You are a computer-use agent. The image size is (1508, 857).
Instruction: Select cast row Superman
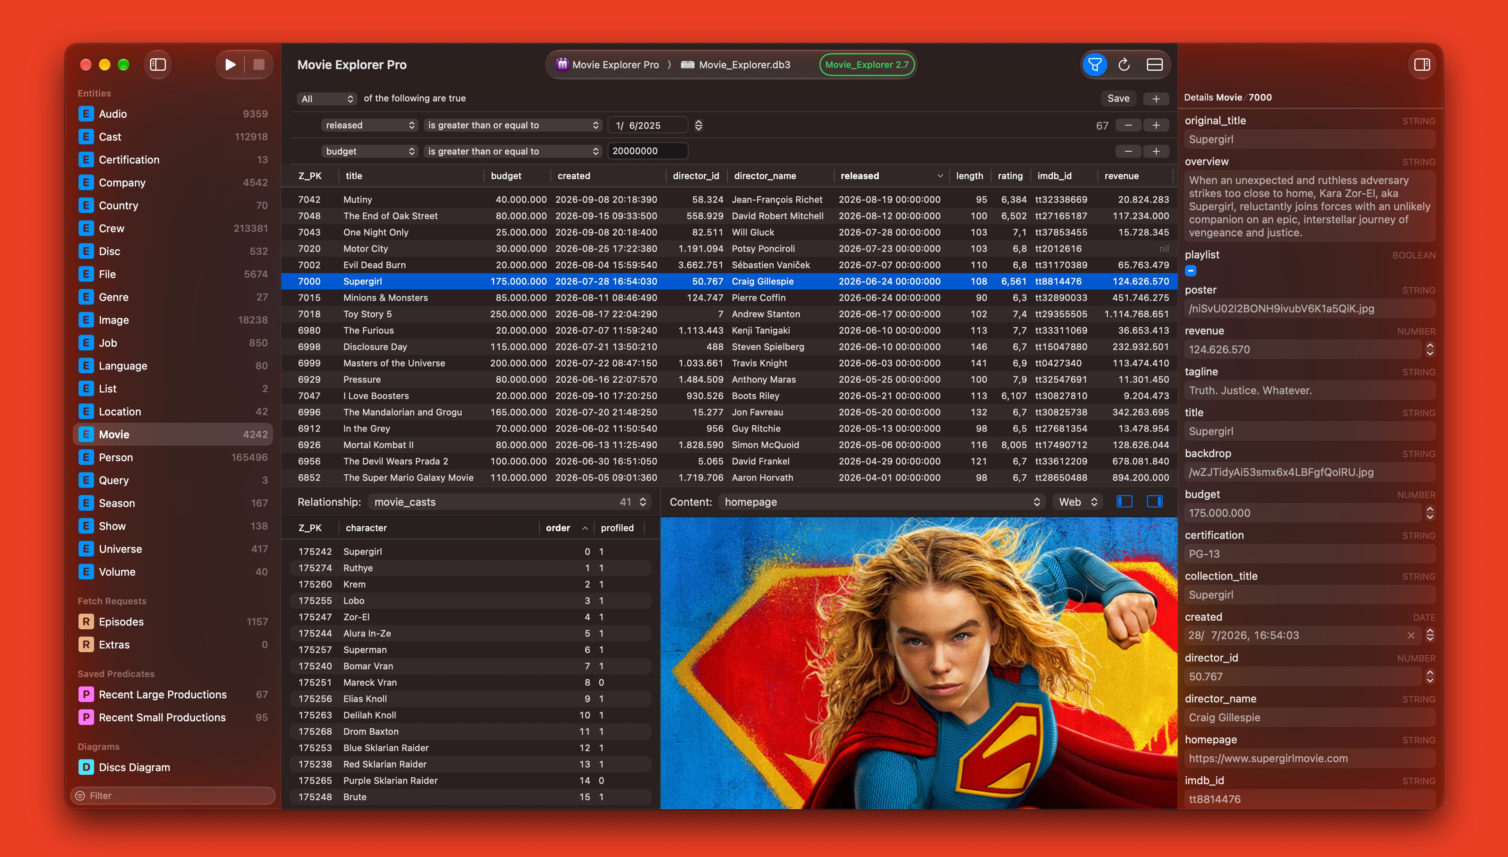click(471, 650)
